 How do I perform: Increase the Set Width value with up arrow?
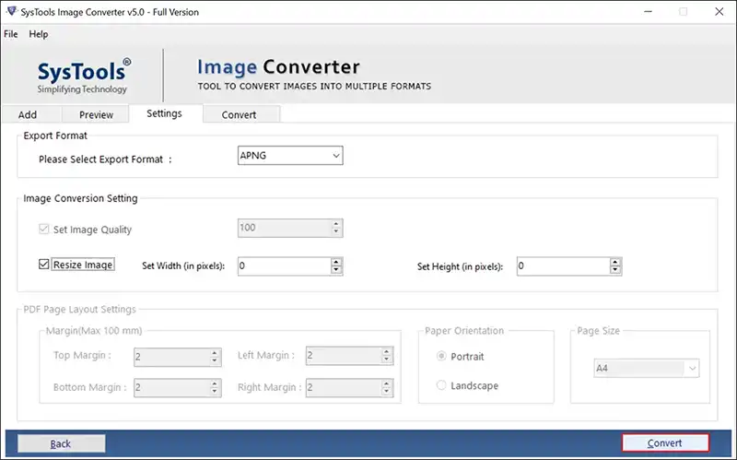tap(336, 262)
